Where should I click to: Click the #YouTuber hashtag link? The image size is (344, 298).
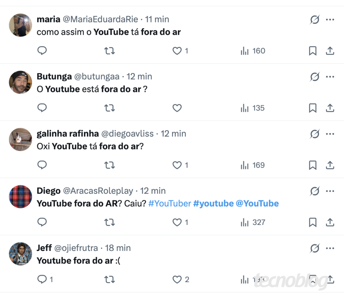170,204
